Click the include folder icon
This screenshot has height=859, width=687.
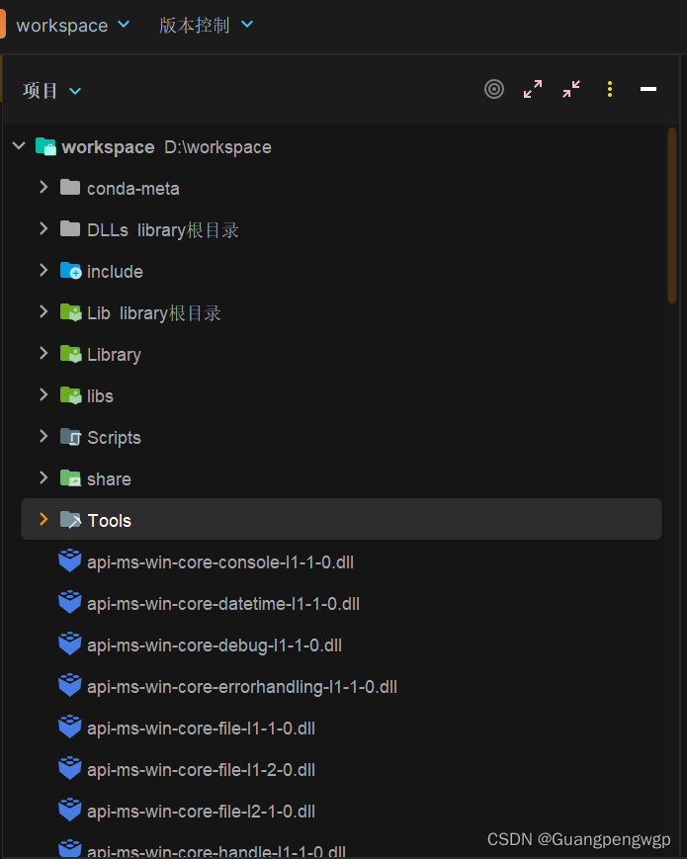tap(70, 270)
